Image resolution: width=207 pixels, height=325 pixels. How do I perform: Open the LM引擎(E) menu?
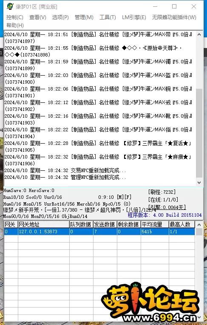(x=134, y=17)
